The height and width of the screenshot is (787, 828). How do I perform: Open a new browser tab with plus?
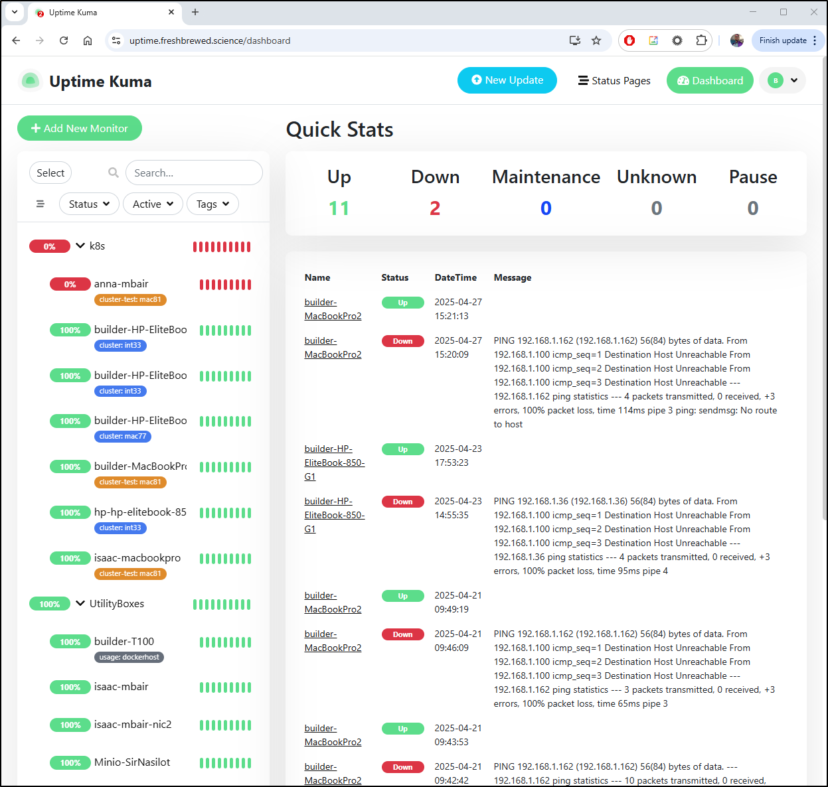(x=195, y=12)
